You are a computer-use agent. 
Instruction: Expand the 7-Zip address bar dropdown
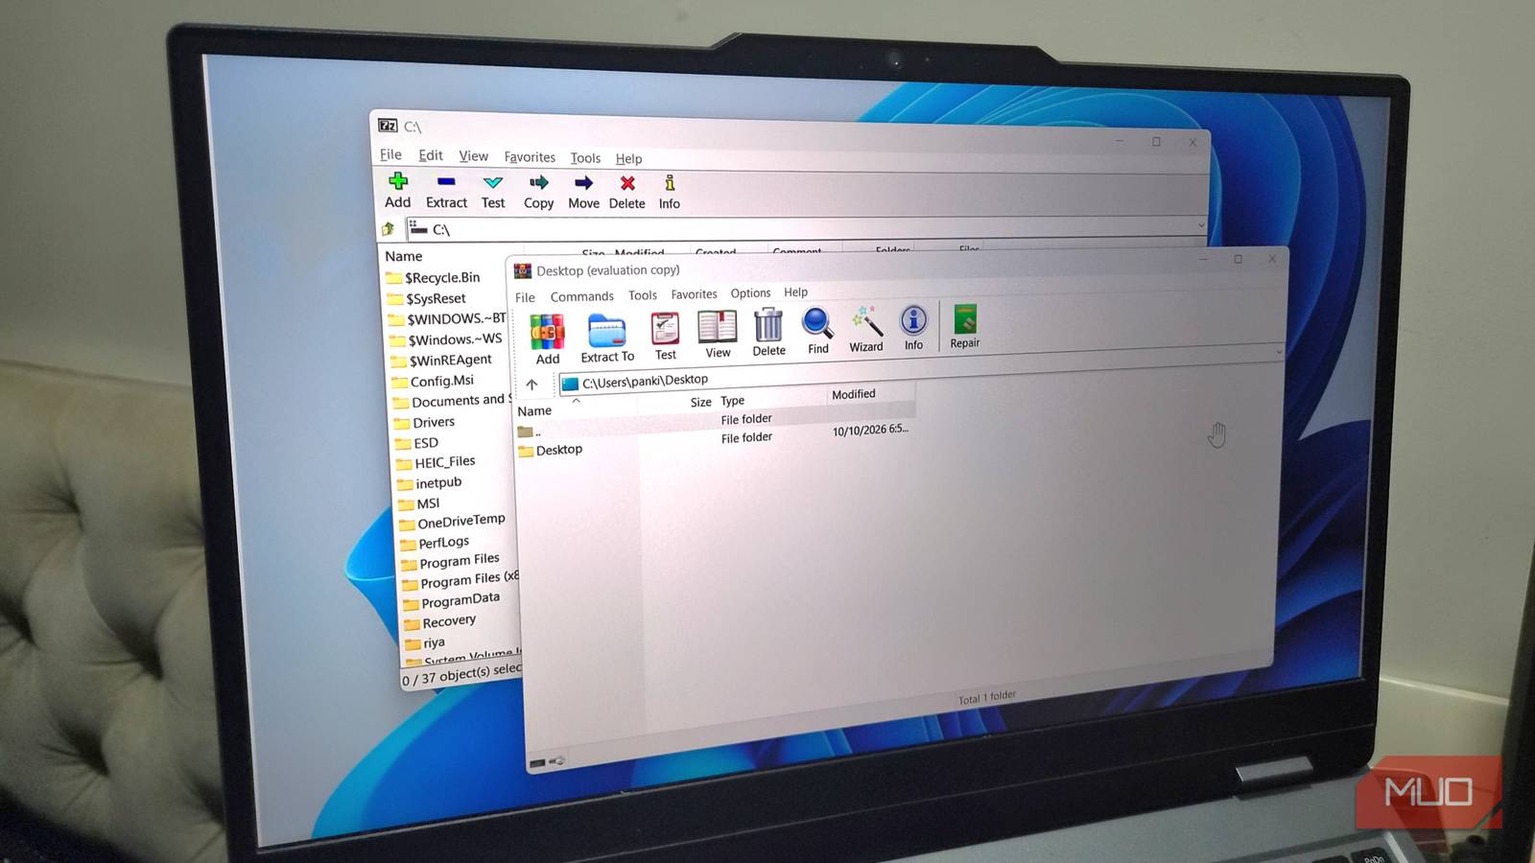pyautogui.click(x=1201, y=225)
